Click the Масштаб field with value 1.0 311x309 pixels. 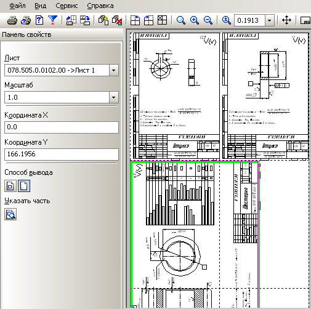pos(57,97)
